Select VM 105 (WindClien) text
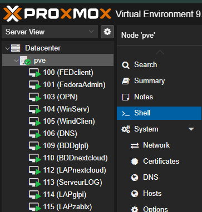This screenshot has height=212, width=202. [x=69, y=122]
